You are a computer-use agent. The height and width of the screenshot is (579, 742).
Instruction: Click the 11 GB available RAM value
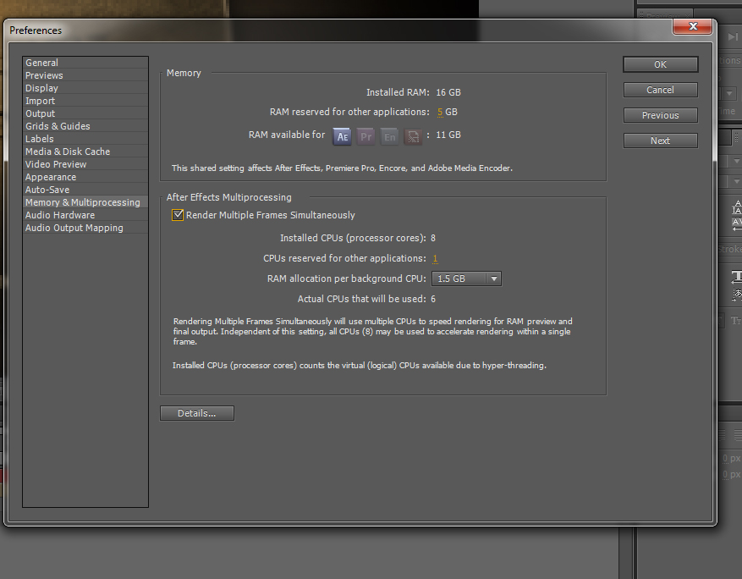click(448, 135)
